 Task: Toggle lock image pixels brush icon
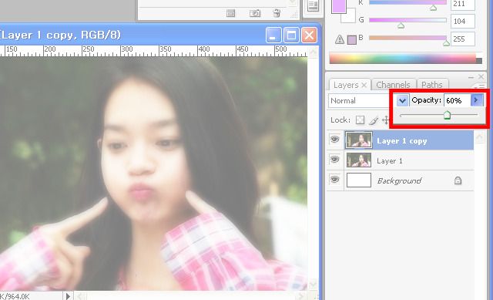373,120
